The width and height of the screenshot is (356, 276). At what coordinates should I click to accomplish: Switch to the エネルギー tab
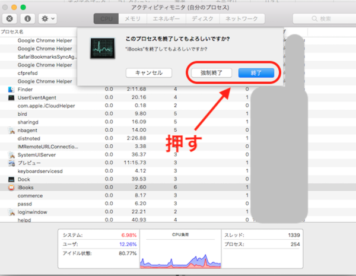coord(166,18)
